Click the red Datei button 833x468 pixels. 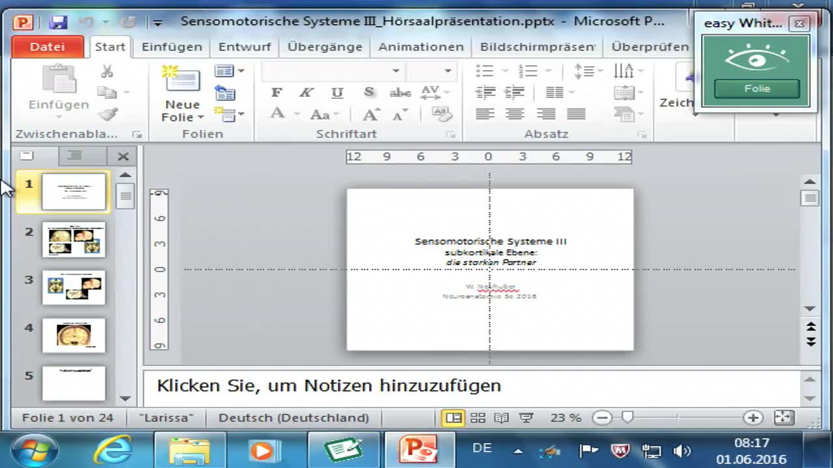click(48, 46)
